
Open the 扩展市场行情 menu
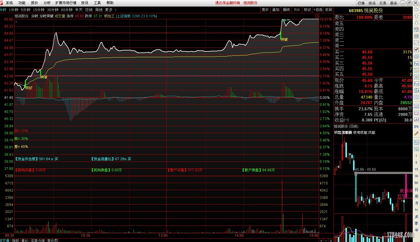click(x=66, y=3)
